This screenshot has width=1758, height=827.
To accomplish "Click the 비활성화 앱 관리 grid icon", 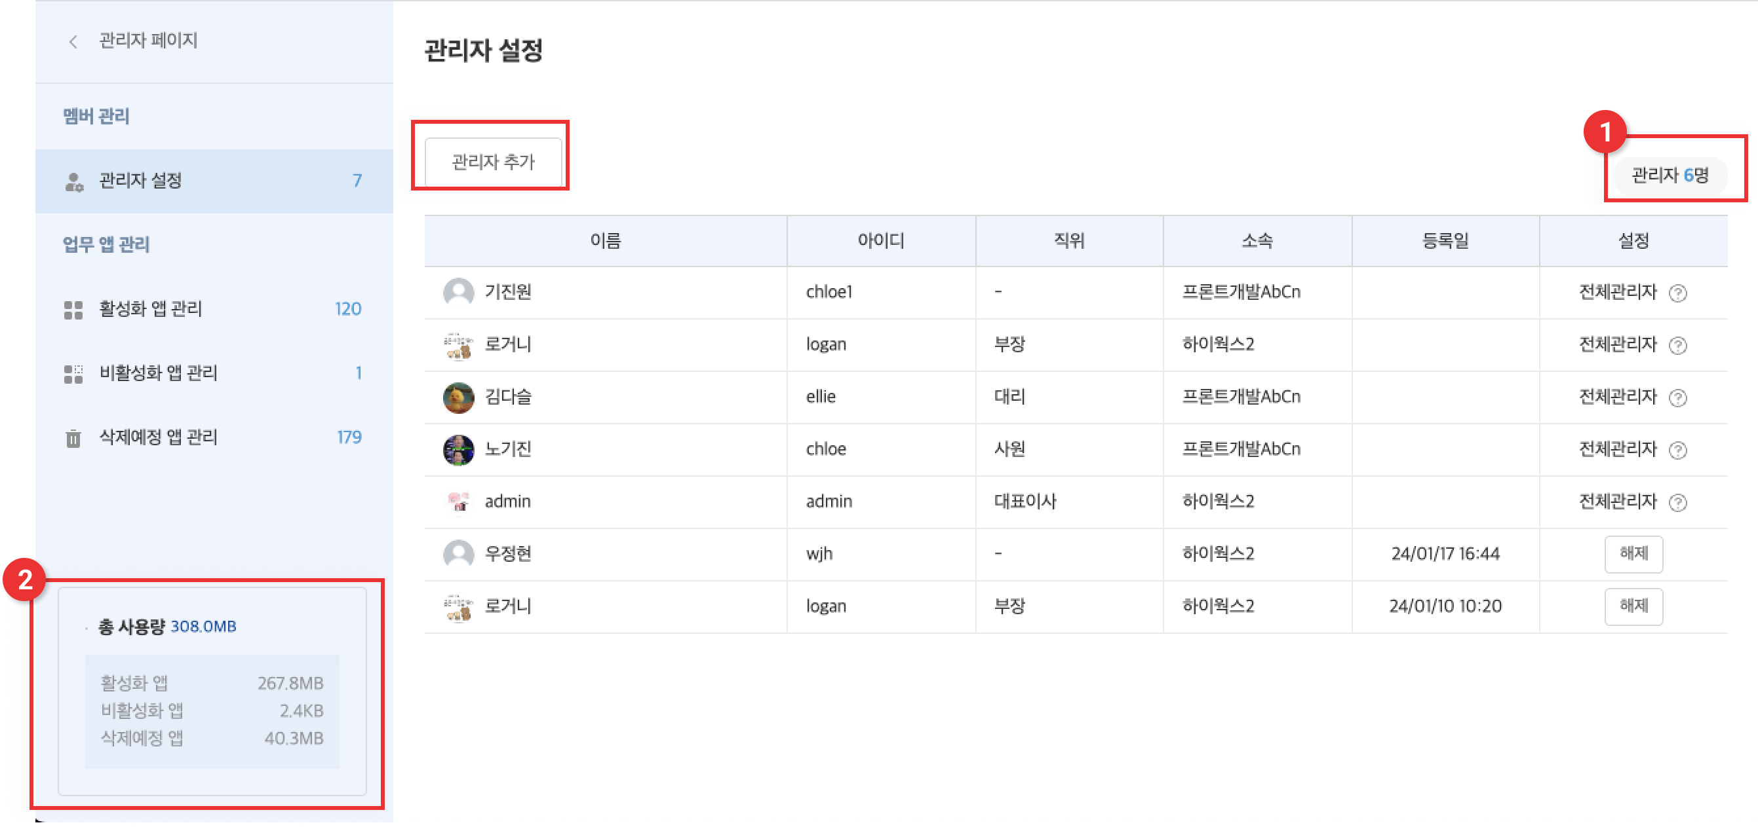I will coord(73,374).
